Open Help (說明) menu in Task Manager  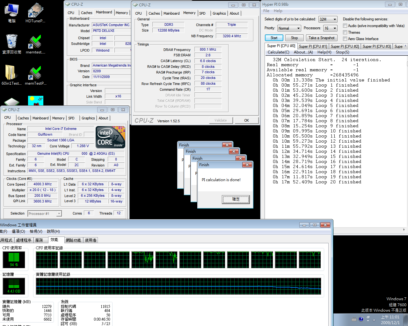coord(53,231)
